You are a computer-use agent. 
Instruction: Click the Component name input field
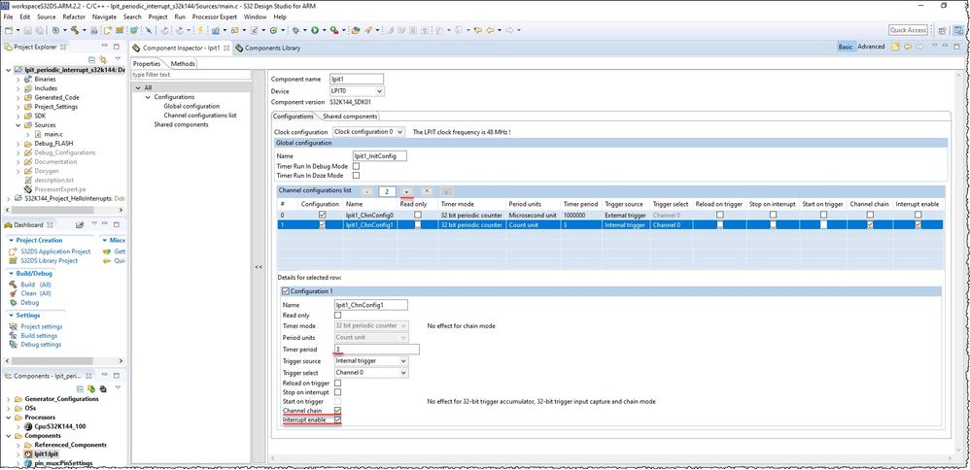click(358, 80)
